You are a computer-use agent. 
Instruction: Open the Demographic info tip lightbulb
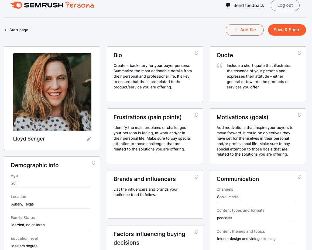pyautogui.click(x=94, y=163)
